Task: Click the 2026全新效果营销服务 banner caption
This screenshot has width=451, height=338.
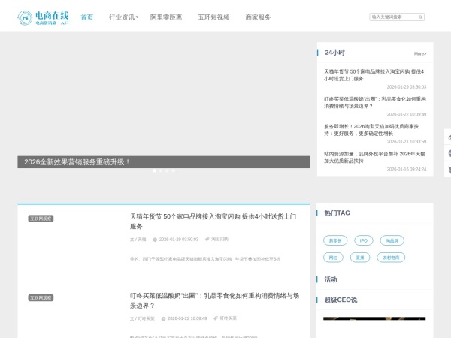Action: tap(77, 161)
